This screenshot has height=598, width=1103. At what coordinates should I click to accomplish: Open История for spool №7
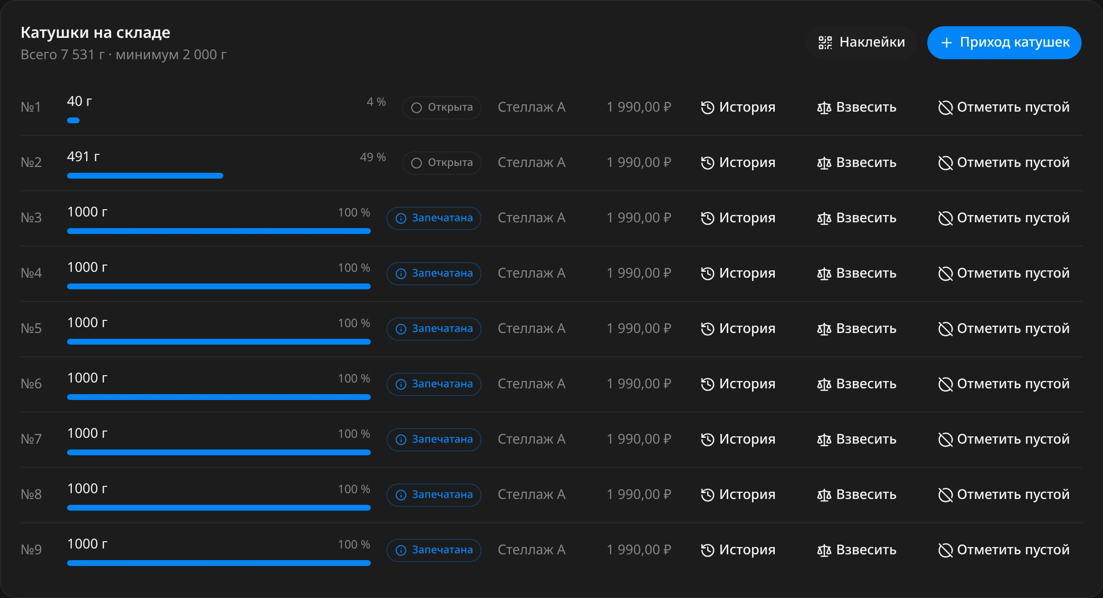point(738,439)
